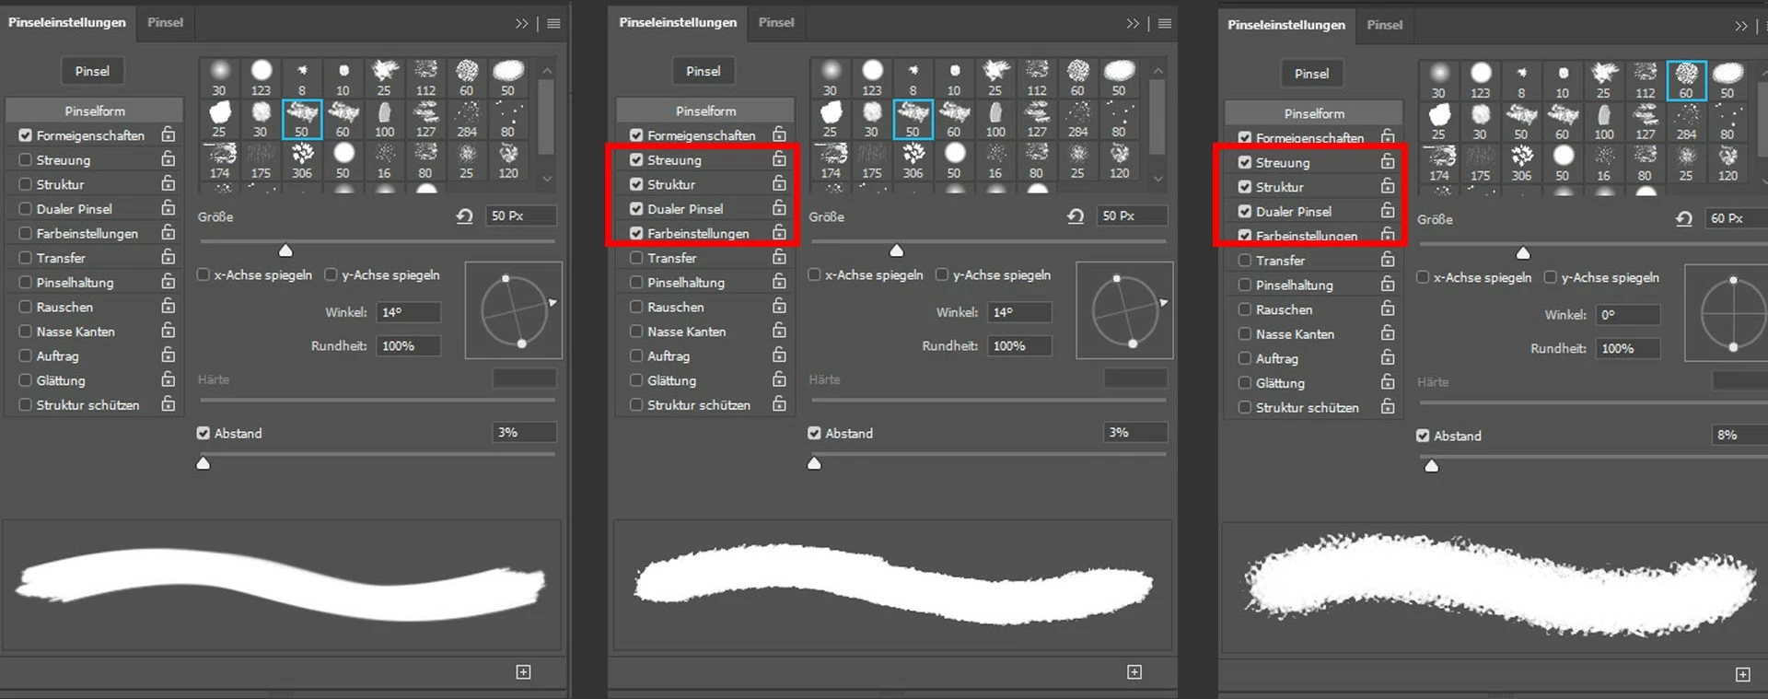Click the Pinsel button in middle panel
This screenshot has height=699, width=1768.
pyautogui.click(x=704, y=71)
